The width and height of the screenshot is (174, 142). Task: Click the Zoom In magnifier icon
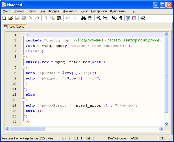[99, 18]
